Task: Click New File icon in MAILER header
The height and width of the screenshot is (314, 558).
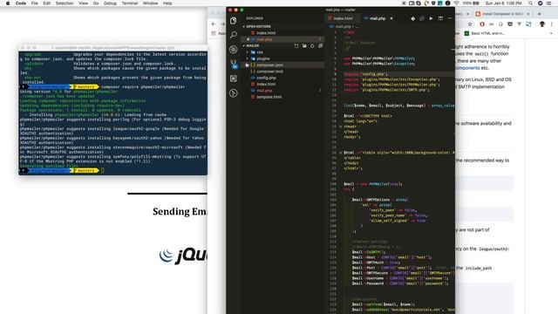Action: click(296, 45)
